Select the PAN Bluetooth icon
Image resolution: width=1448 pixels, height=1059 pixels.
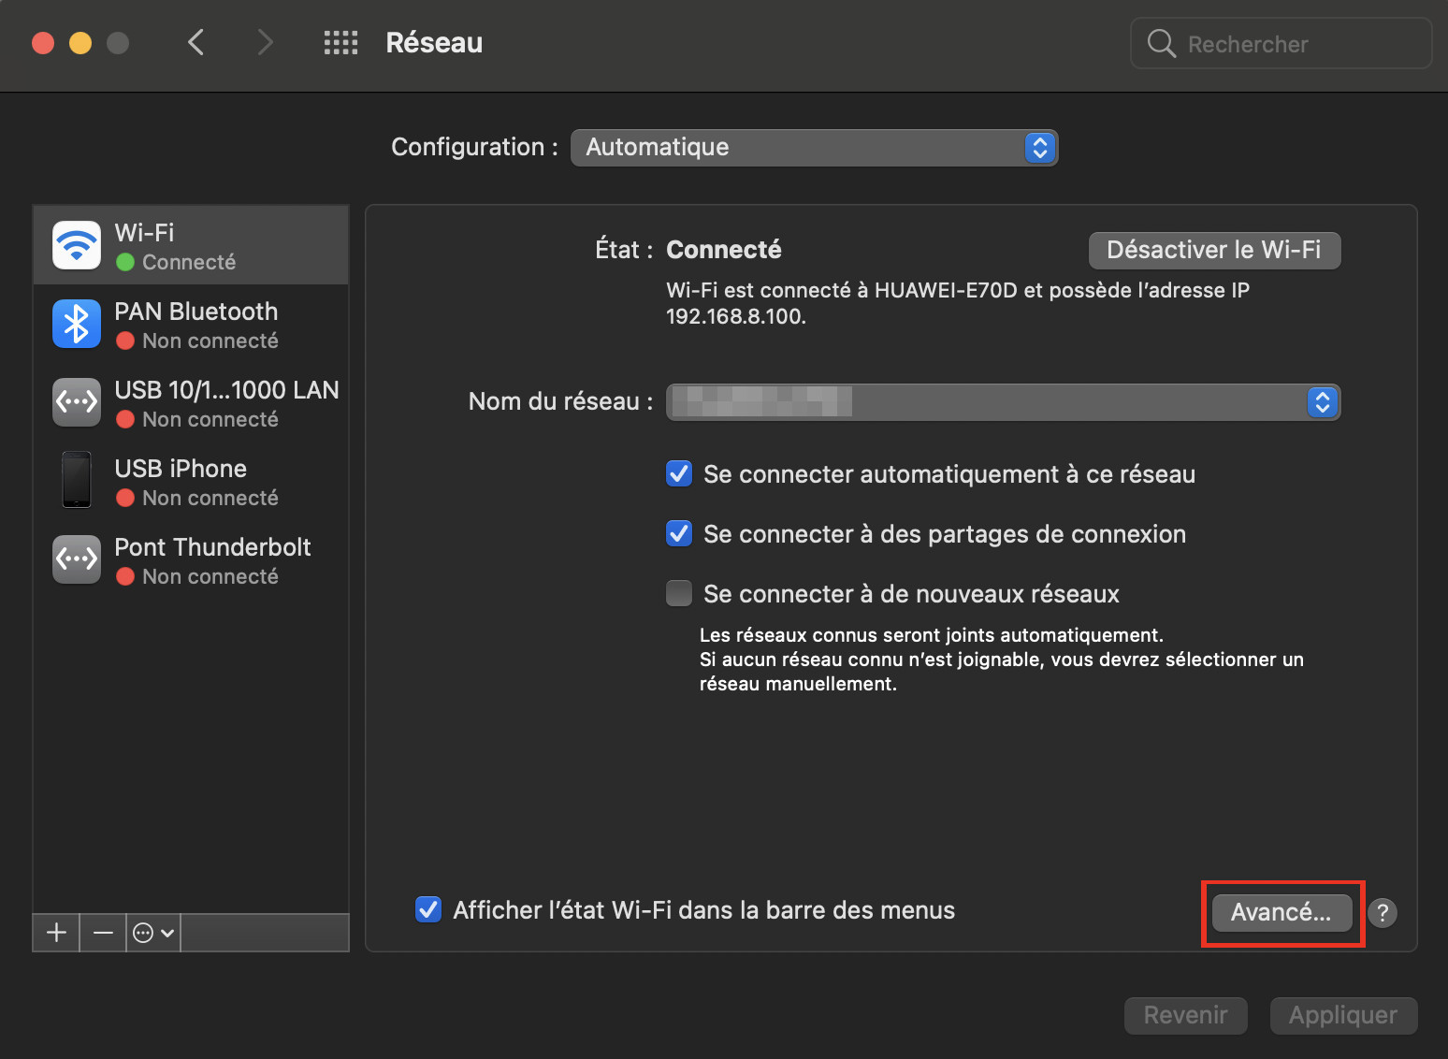[77, 324]
